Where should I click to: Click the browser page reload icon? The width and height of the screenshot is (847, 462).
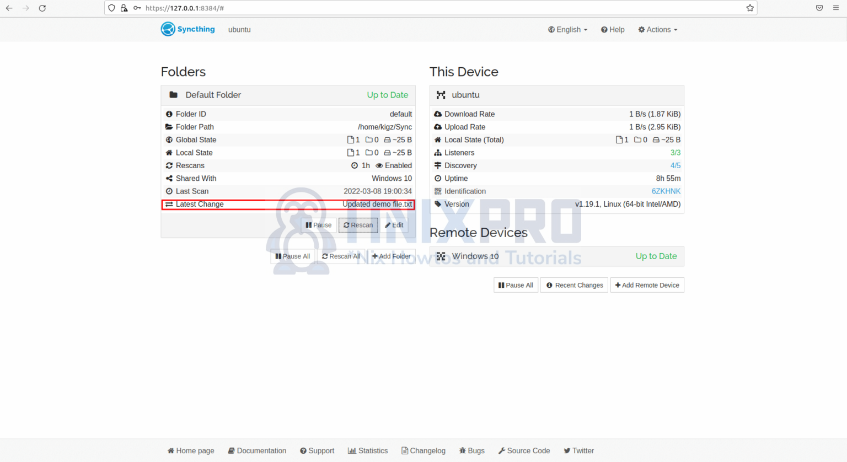pos(42,8)
